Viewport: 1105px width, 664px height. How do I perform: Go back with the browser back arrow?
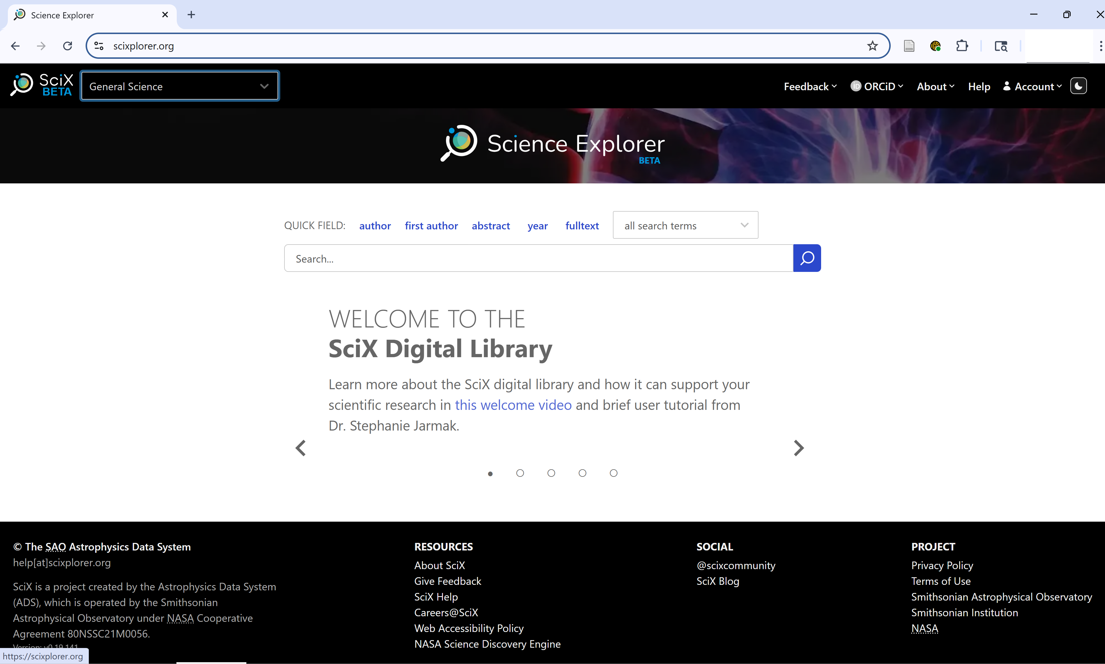(x=15, y=46)
